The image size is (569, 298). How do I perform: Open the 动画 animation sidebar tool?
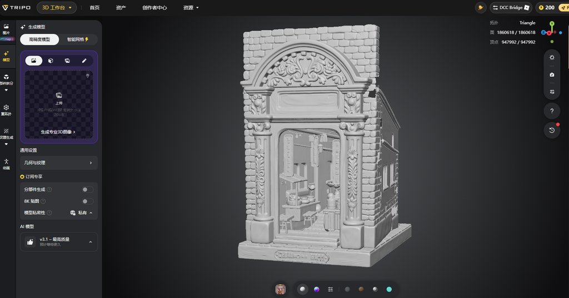pyautogui.click(x=6, y=164)
